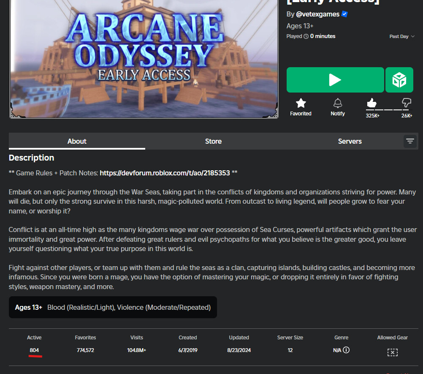Viewport: 423px width, 374px height.
Task: Click the Active player count 804
Action: pyautogui.click(x=34, y=350)
